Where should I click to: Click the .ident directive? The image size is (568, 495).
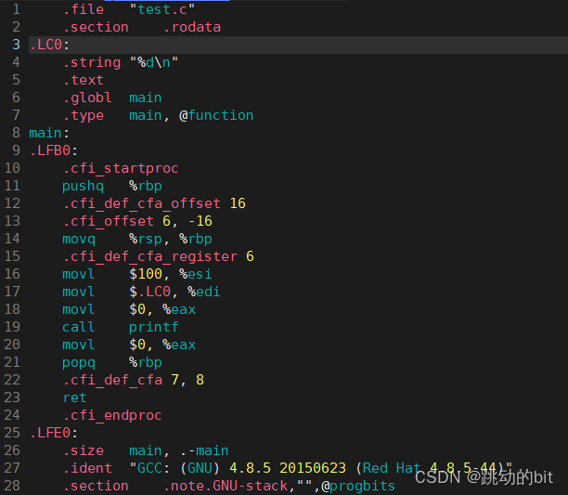[87, 468]
